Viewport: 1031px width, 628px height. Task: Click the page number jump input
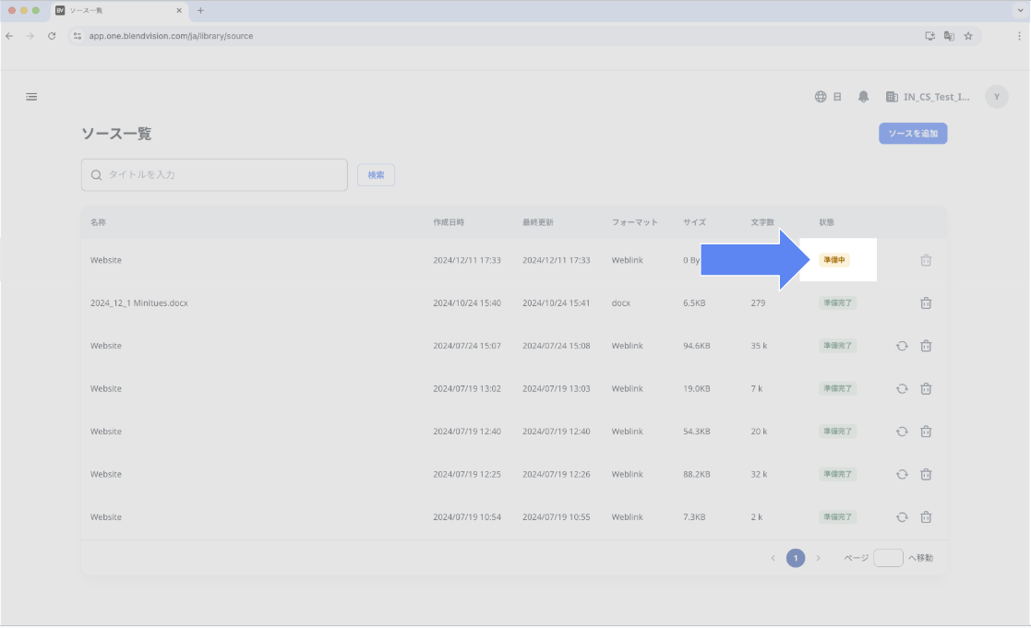coord(888,558)
